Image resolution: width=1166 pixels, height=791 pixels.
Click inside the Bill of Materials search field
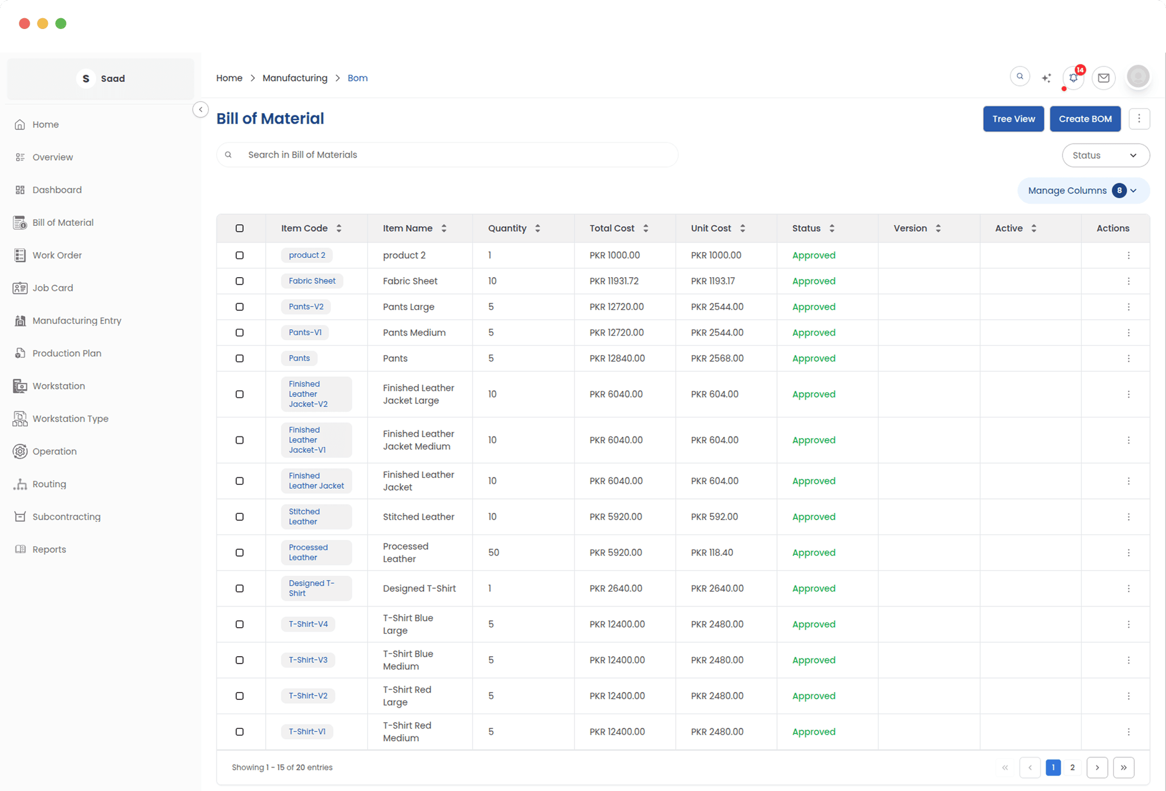click(x=447, y=154)
